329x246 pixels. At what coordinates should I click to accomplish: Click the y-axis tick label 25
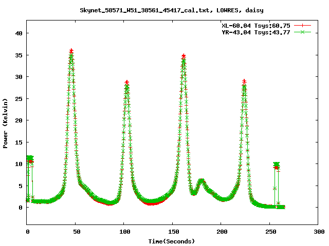(19, 99)
